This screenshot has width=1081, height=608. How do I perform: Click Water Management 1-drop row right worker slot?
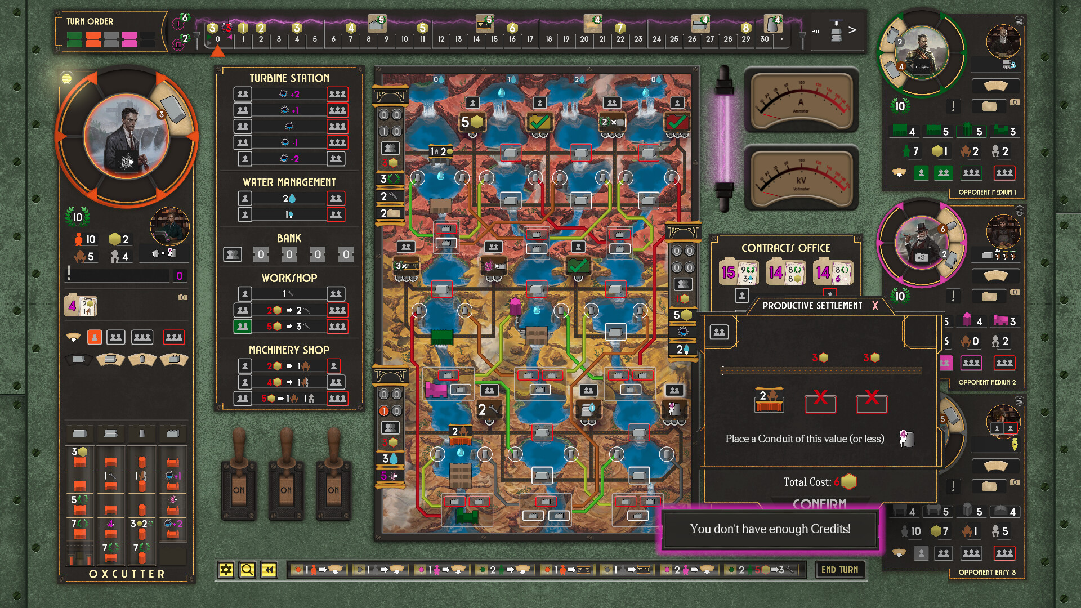tap(336, 214)
